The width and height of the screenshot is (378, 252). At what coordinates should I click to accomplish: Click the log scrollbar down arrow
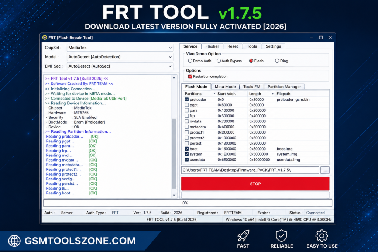tap(174, 195)
